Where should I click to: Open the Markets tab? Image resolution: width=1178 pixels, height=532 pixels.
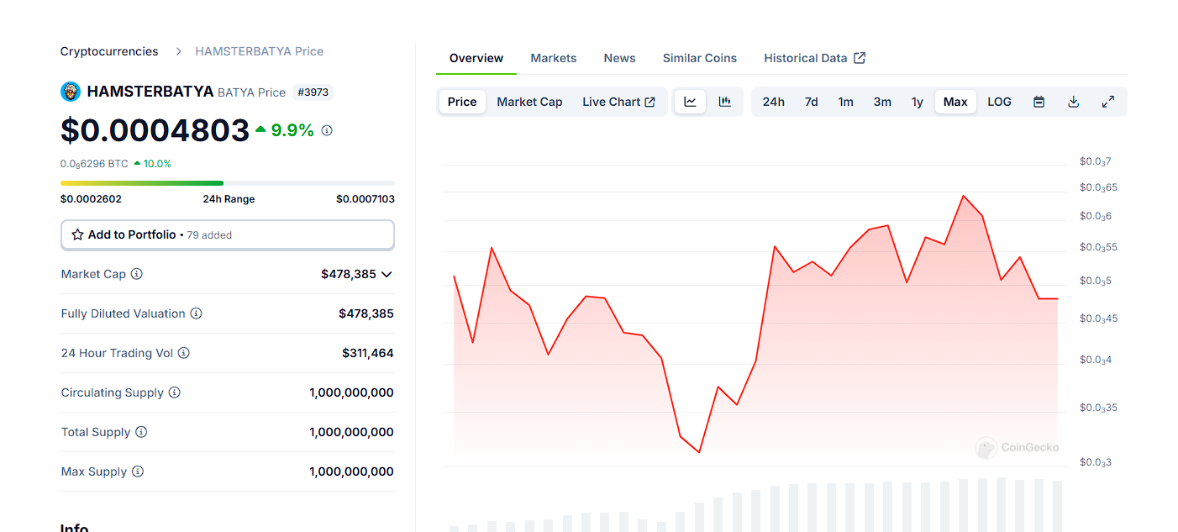[553, 58]
